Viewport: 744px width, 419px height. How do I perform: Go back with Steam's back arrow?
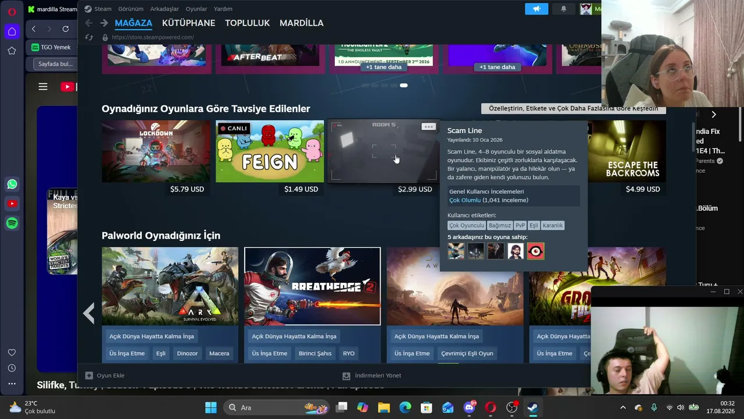88,23
